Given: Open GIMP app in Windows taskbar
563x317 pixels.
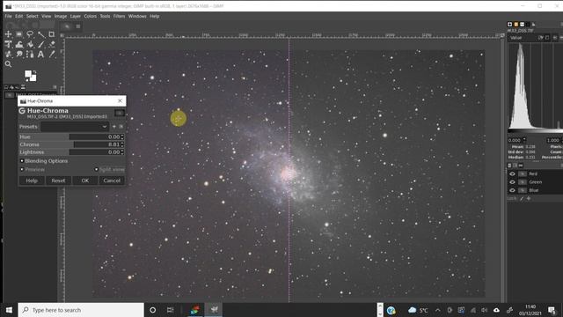Looking at the screenshot, I should 215,309.
